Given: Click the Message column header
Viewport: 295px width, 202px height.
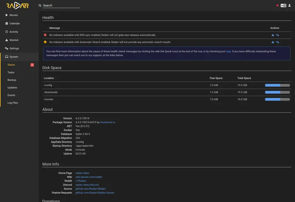Looking at the screenshot, I should [x=54, y=28].
